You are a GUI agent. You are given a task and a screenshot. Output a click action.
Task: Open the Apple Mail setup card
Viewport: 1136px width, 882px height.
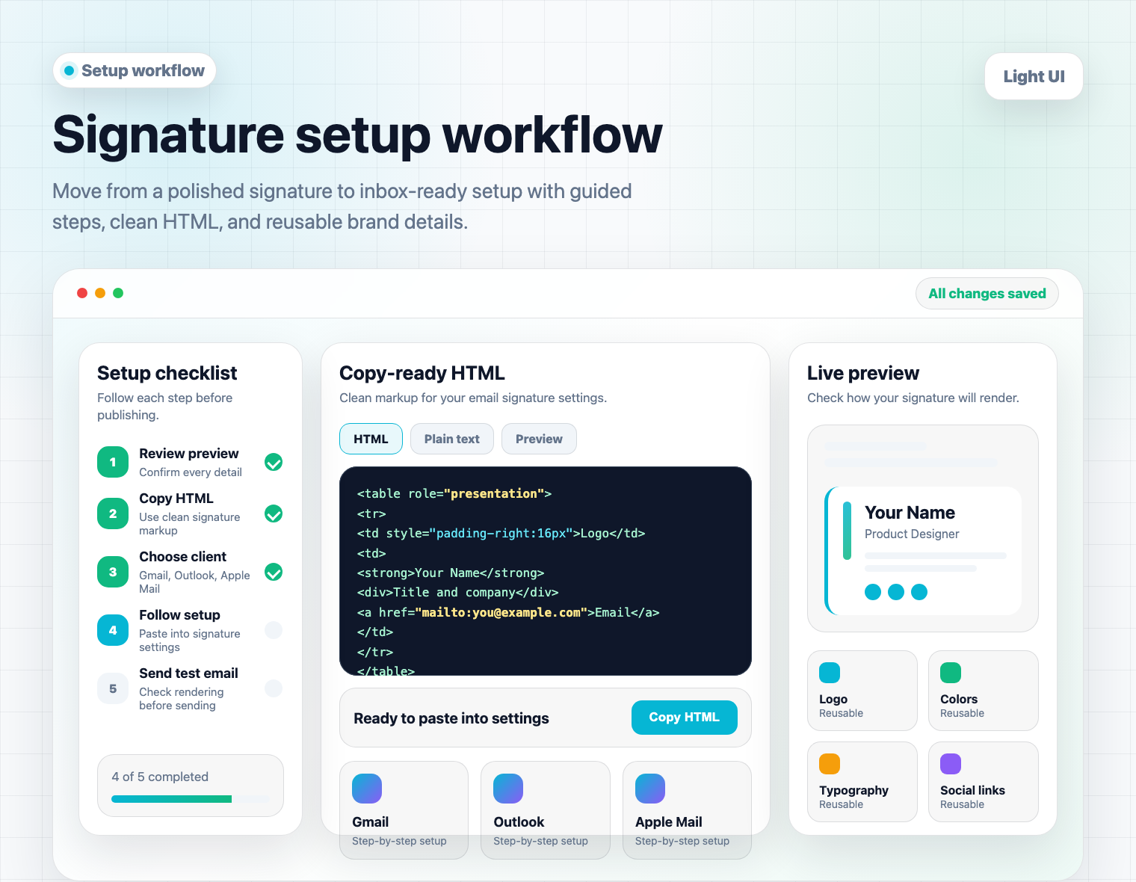tap(687, 810)
